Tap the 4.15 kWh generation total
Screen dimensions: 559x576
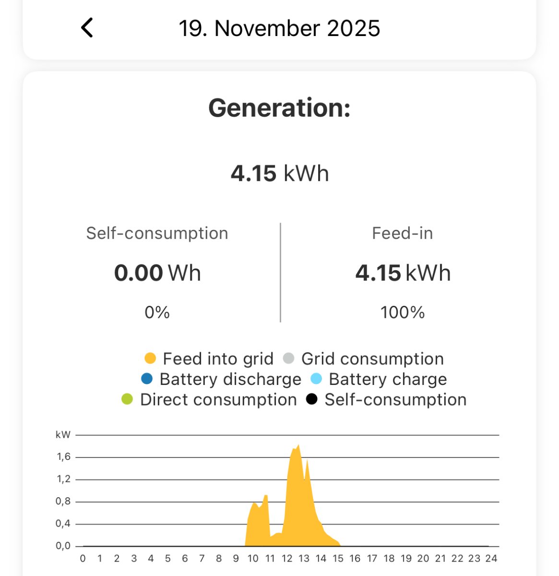point(279,173)
